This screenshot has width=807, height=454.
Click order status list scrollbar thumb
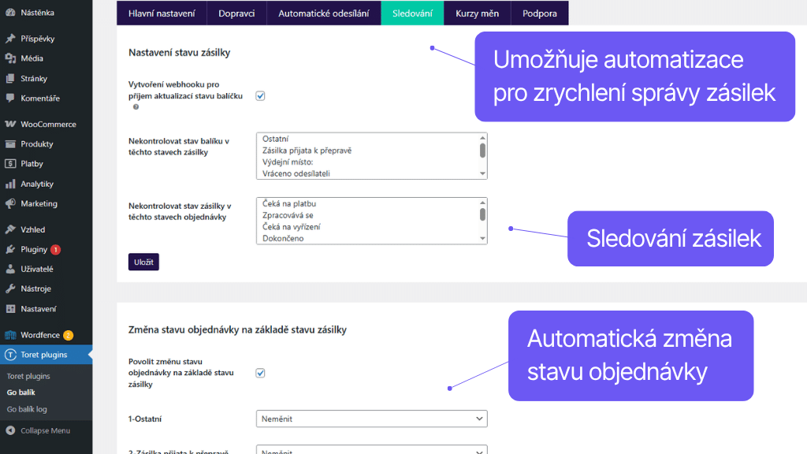(482, 214)
